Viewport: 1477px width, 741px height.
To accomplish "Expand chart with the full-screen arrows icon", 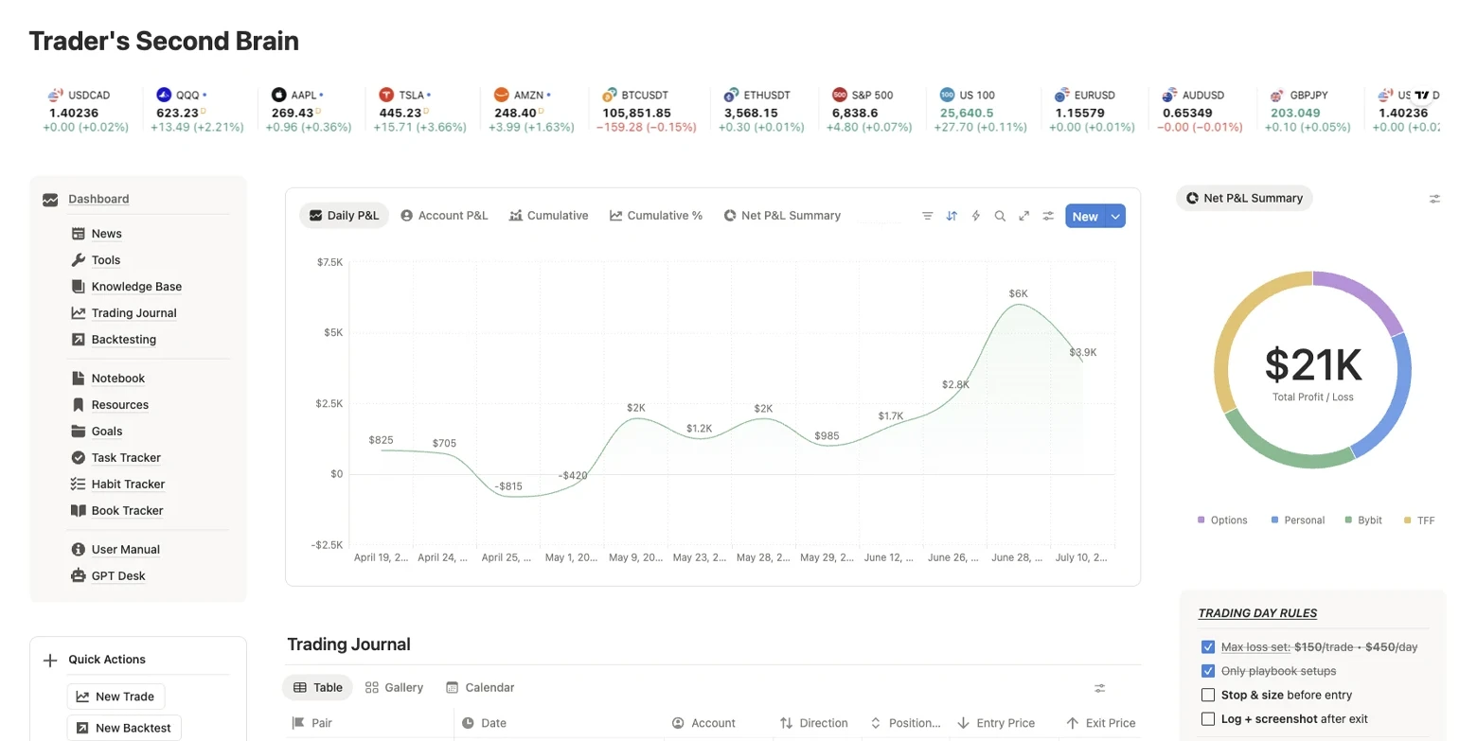I will [1023, 216].
